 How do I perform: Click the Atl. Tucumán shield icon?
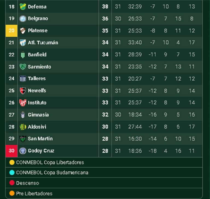click(23, 43)
